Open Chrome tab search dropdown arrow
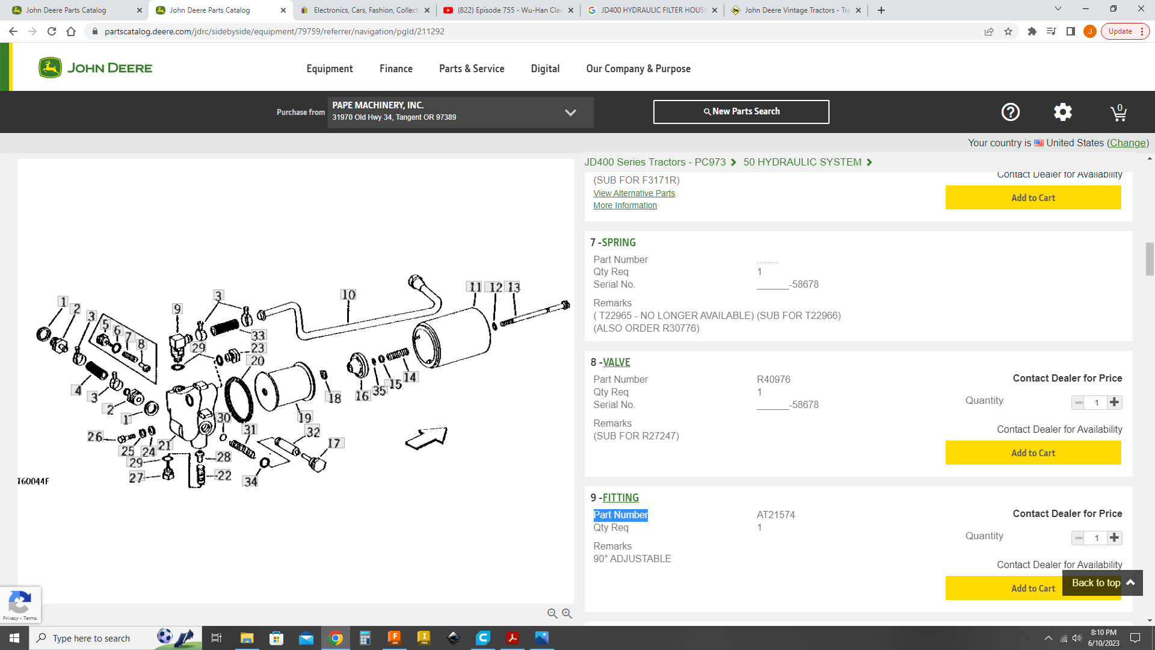This screenshot has height=650, width=1155. [1058, 9]
